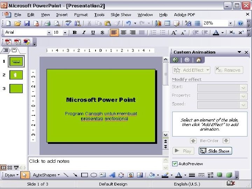Screen dimensions: 252x189
Task: Toggle Align Left in the formatting toolbar
Action: [x=114, y=33]
